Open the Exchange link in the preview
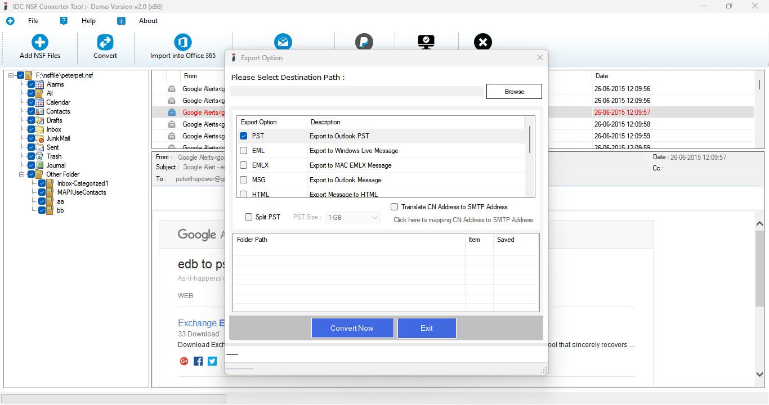Screen dimensions: 769x405 pos(202,323)
